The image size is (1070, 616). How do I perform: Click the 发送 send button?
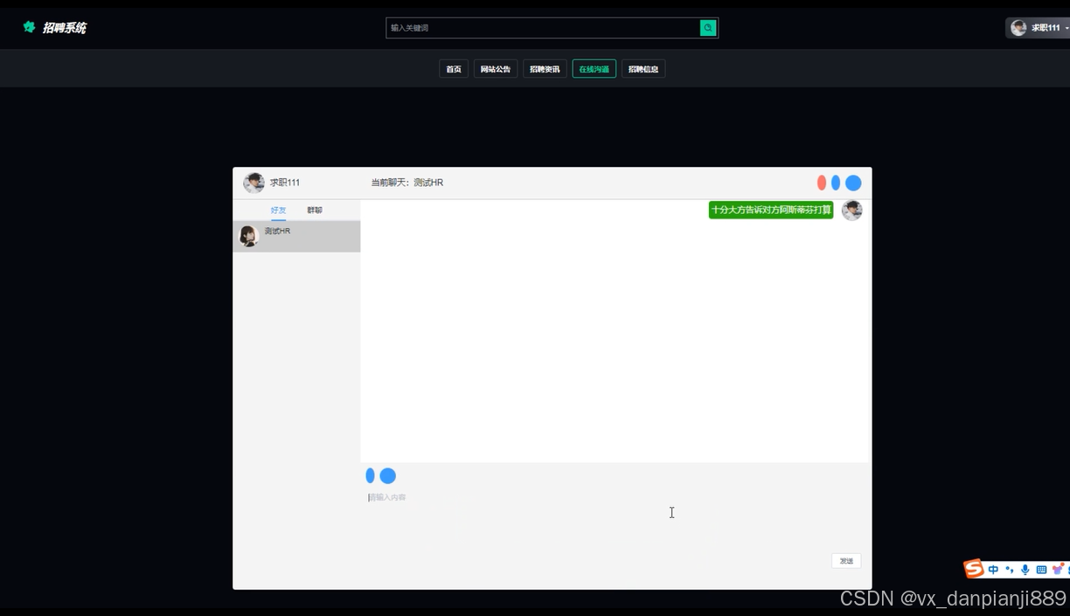tap(846, 561)
